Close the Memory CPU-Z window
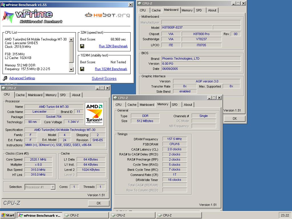 (219, 98)
